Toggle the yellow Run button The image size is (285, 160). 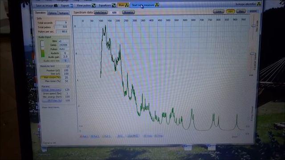point(123,5)
